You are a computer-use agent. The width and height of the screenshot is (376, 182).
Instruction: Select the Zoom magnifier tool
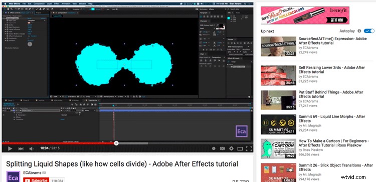(12, 9)
